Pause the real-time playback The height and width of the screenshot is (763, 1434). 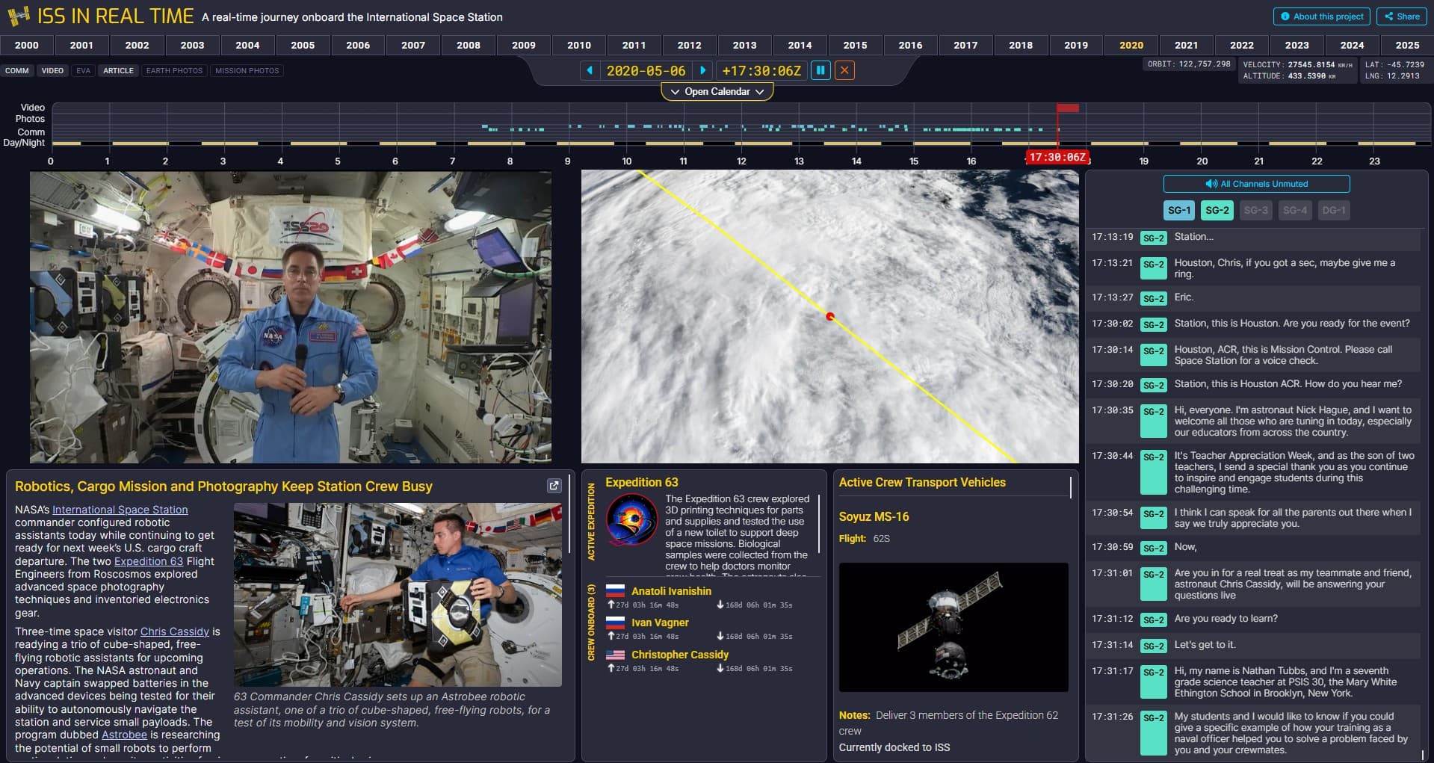[x=820, y=70]
